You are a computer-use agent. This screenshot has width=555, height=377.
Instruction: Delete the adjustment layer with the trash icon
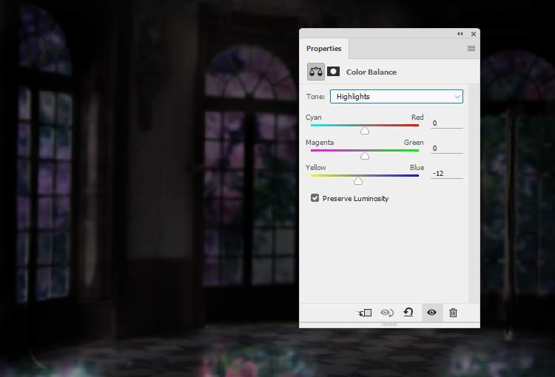[453, 313]
